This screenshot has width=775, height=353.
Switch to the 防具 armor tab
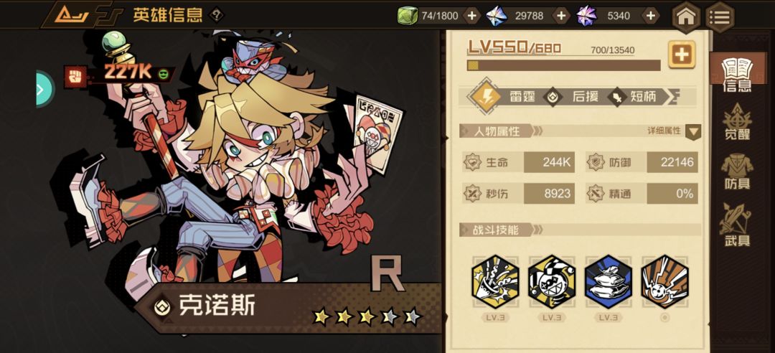[x=737, y=171]
